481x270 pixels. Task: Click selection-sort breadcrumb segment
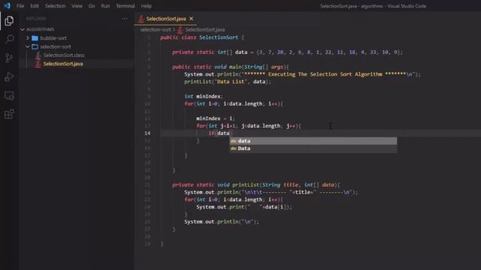(156, 30)
